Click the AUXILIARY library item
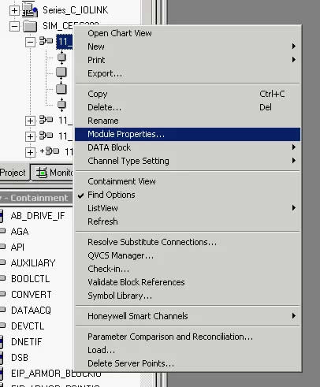The height and width of the screenshot is (387, 320). [x=33, y=263]
